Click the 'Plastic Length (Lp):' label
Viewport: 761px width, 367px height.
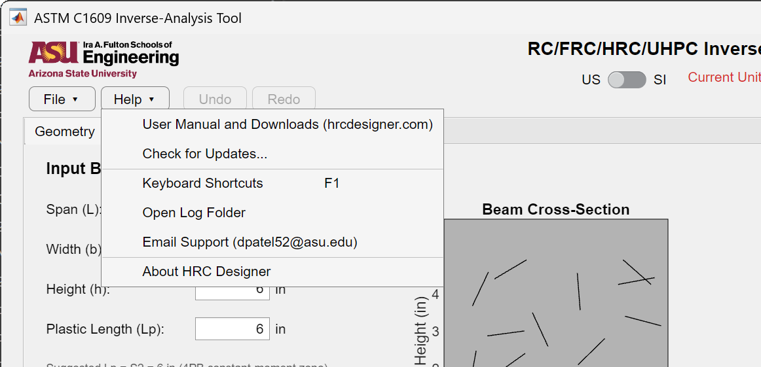point(105,329)
